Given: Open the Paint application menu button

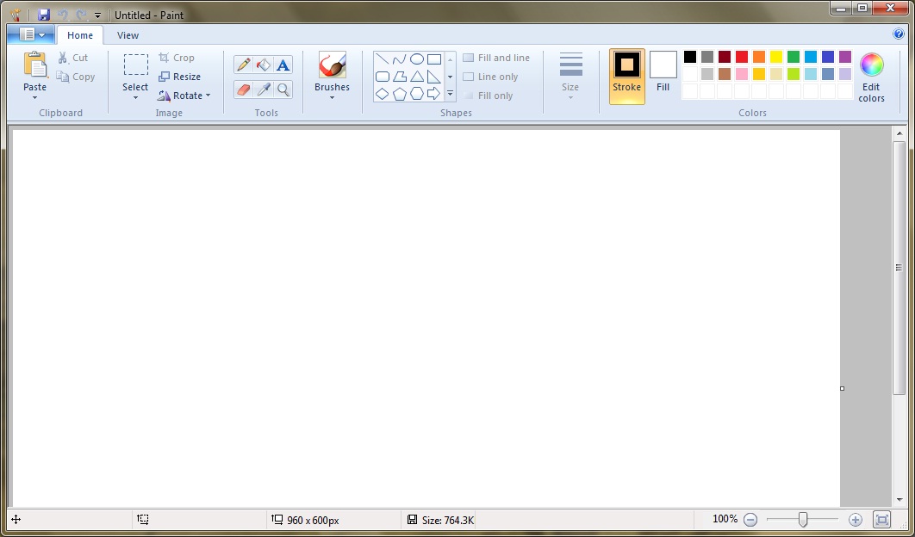Looking at the screenshot, I should tap(31, 35).
